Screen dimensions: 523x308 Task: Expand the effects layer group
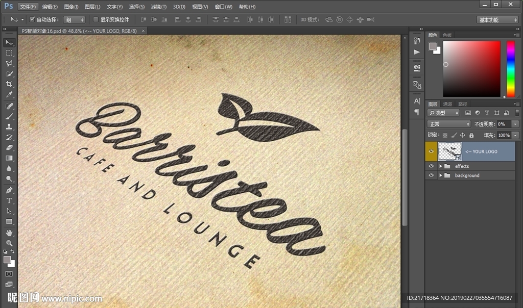click(x=440, y=166)
